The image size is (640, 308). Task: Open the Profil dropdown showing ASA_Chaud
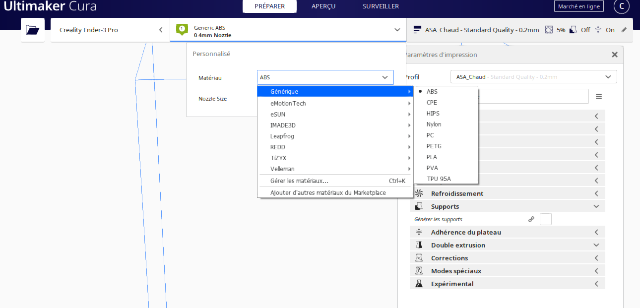pyautogui.click(x=534, y=77)
